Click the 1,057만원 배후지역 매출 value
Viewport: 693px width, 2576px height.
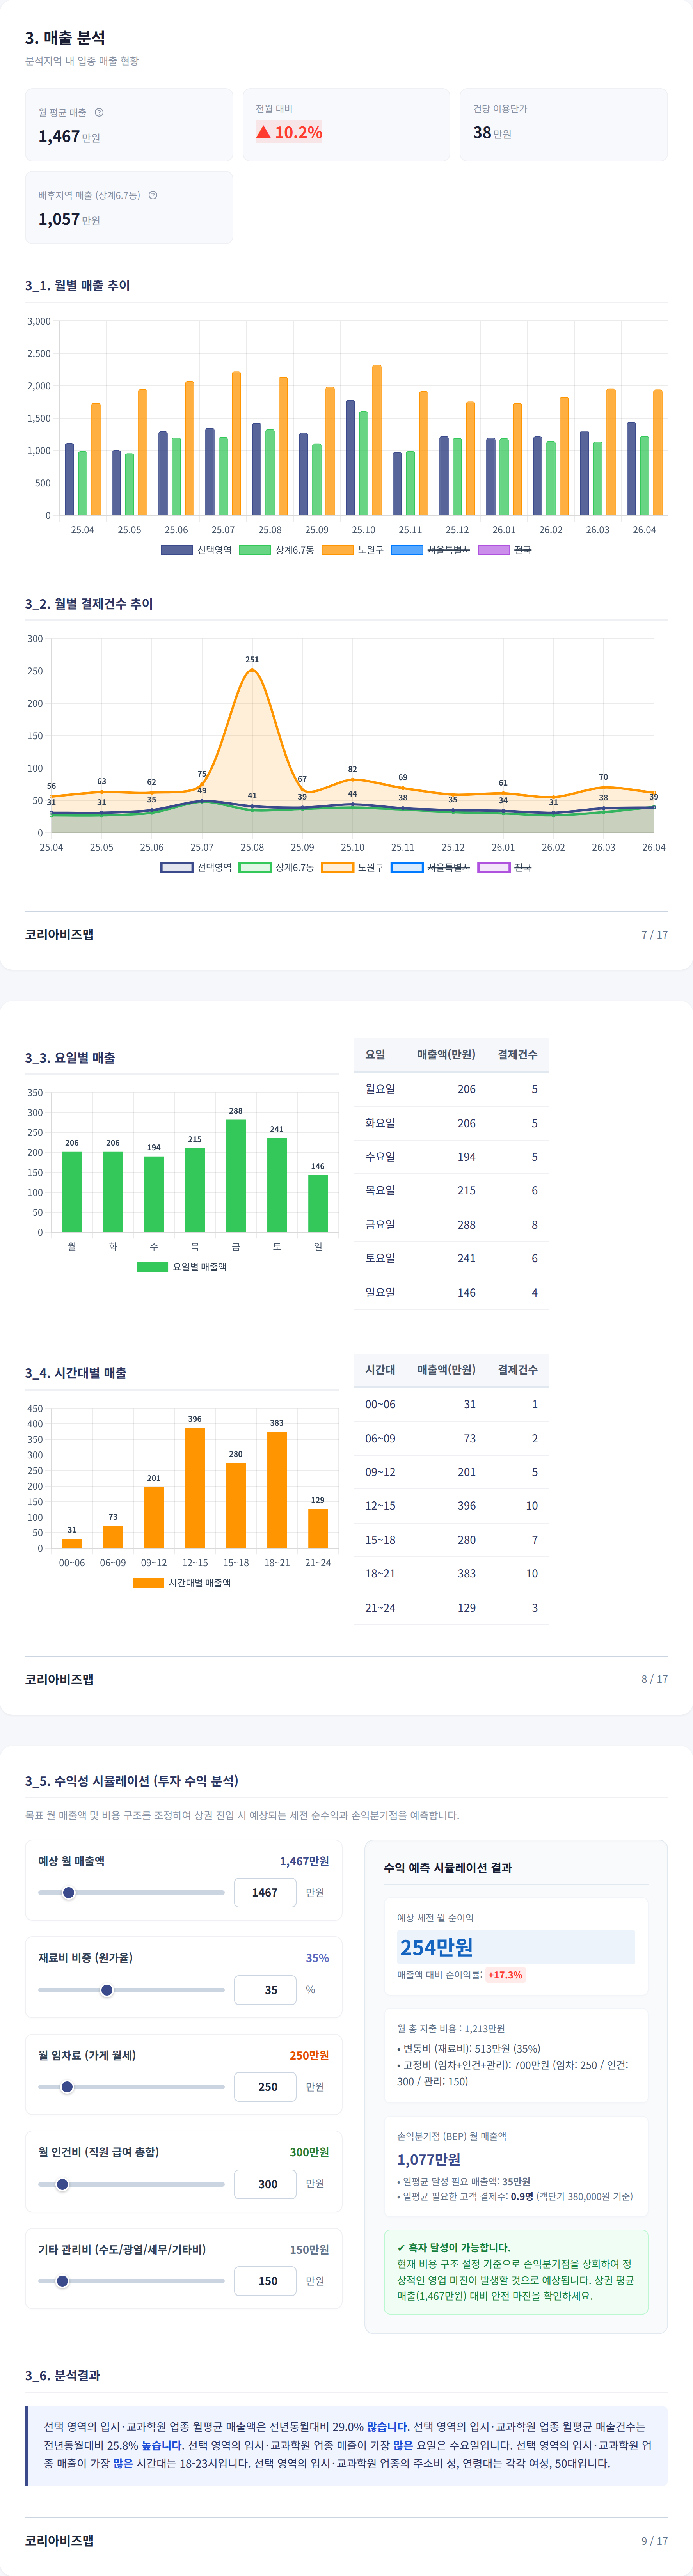69,219
